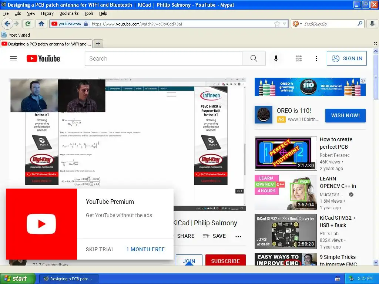Viewport: 379px width, 284px height.
Task: Click the OREO cookie ad logo
Action: (264, 115)
